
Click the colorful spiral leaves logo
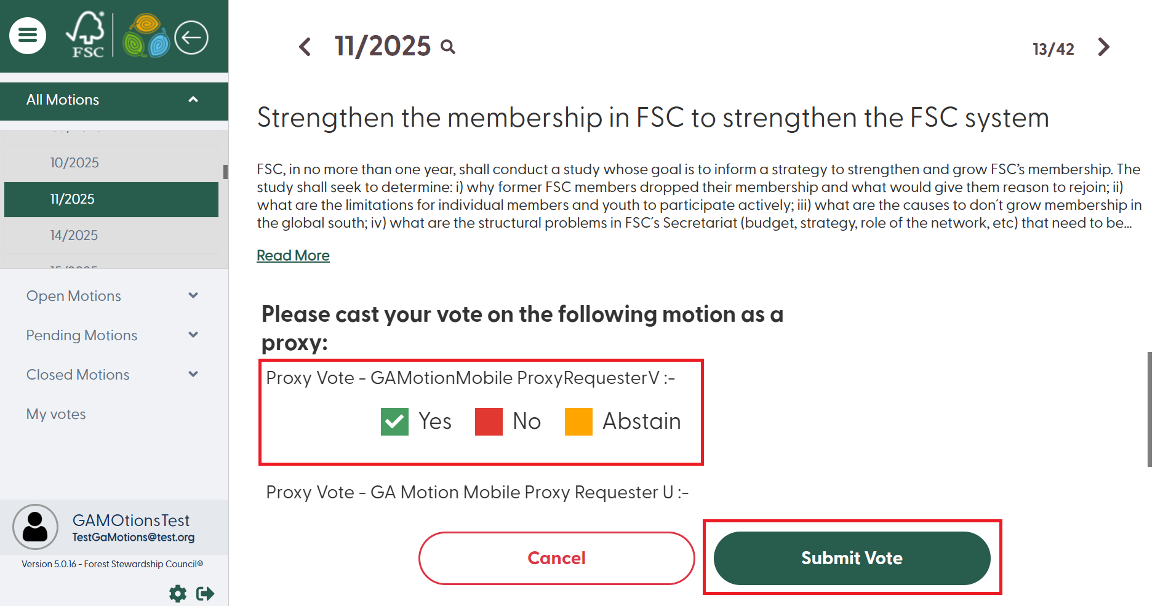pyautogui.click(x=146, y=36)
